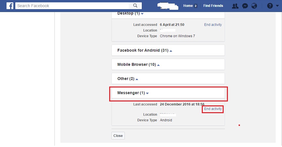Open the Messenger messages icon
Image resolution: width=282 pixels, height=147 pixels.
tap(245, 6)
